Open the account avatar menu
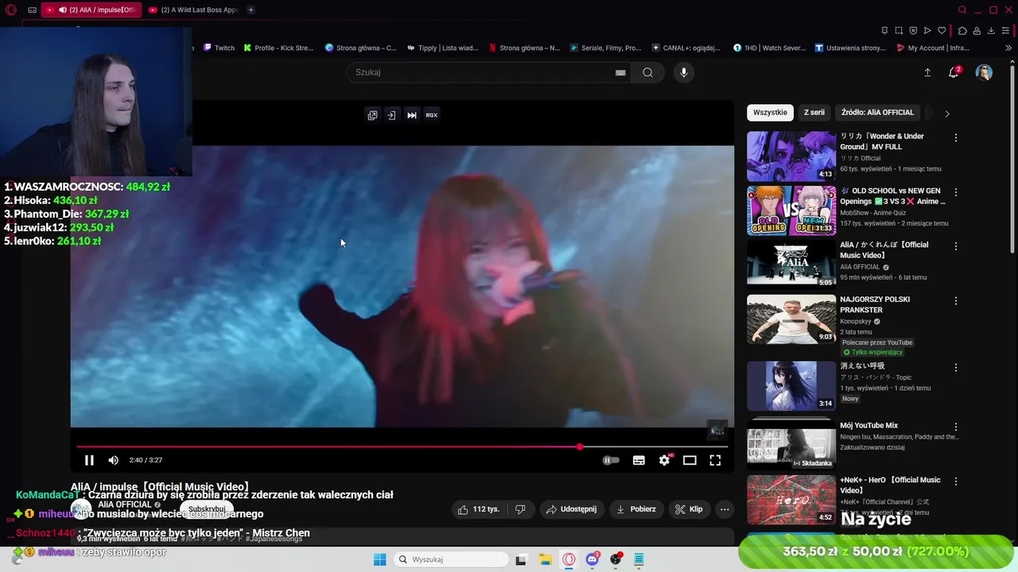Viewport: 1018px width, 572px height. pyautogui.click(x=985, y=72)
